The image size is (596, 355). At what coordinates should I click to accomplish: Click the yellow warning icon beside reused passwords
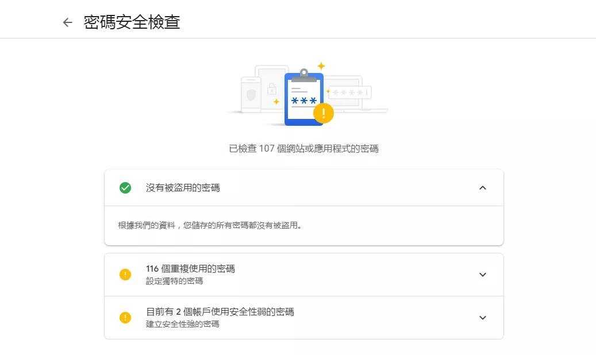click(x=125, y=275)
